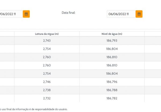
Task: Select the 2,738 ruler reading cell
Action: [47, 90]
